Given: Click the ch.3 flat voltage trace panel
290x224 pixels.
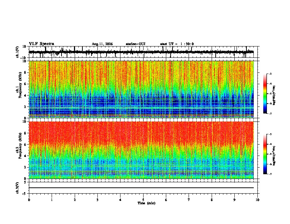Looking at the screenshot, I should pyautogui.click(x=143, y=188).
